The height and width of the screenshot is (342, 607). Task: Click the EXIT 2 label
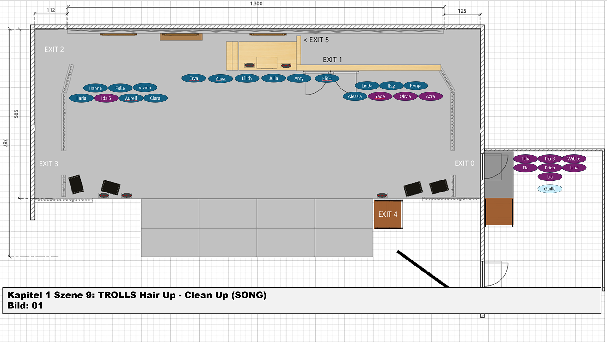[54, 49]
